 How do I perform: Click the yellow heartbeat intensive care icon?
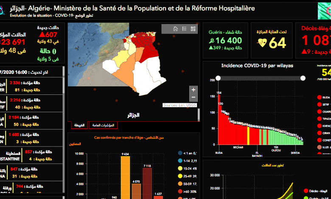262,43
